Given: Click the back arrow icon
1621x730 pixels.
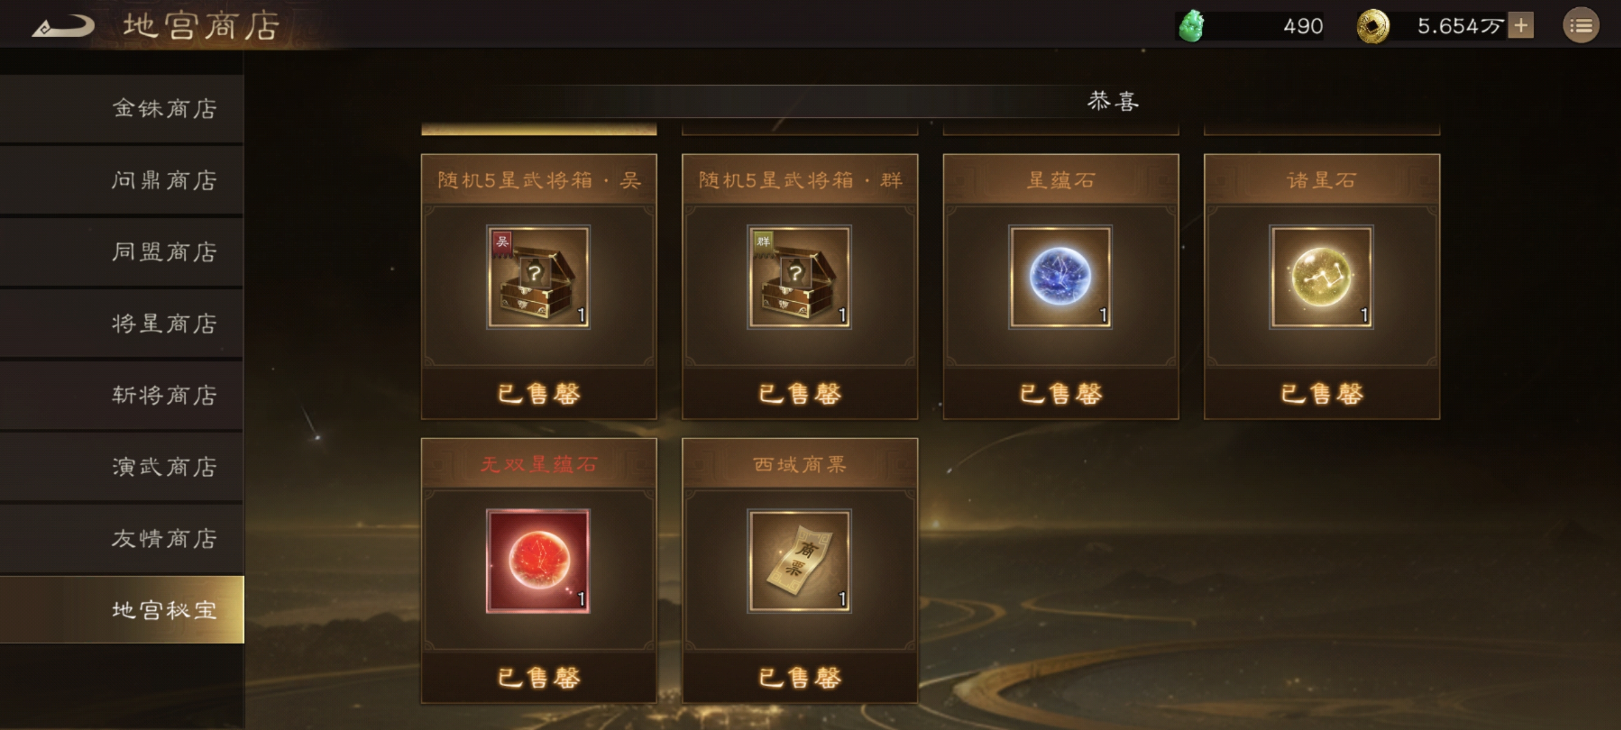Looking at the screenshot, I should [63, 26].
